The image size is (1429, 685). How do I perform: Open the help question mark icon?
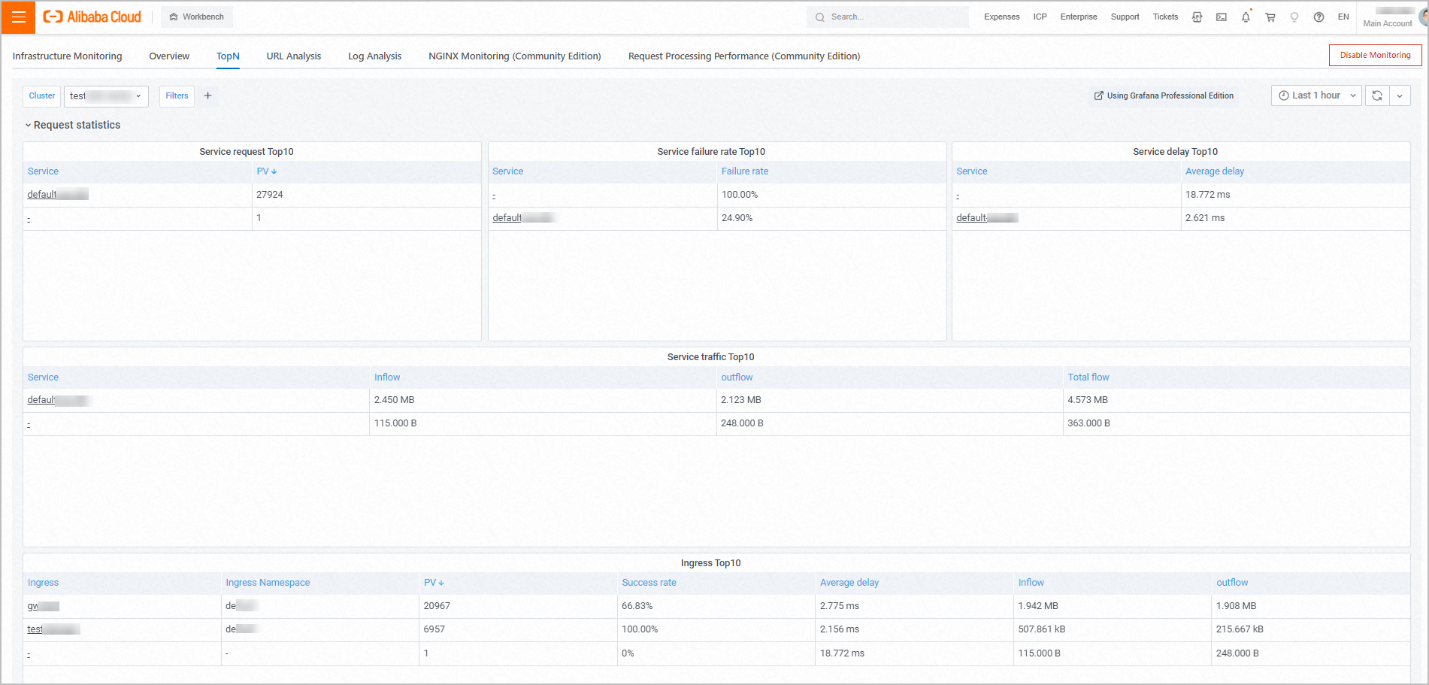1318,17
